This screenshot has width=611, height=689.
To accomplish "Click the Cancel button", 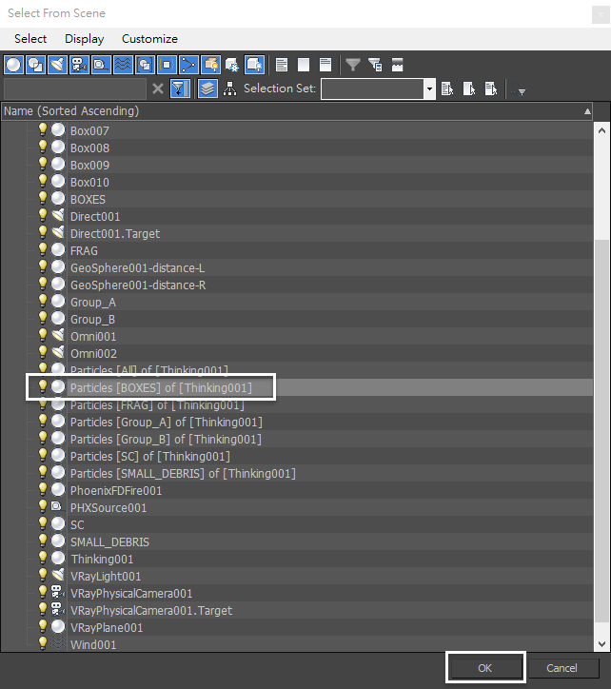I will 562,668.
